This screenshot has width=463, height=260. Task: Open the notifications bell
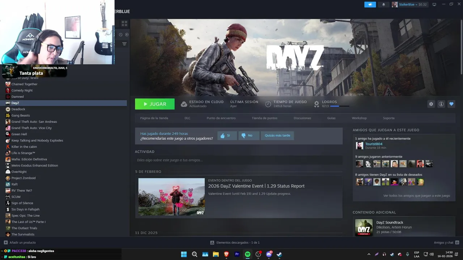[383, 4]
